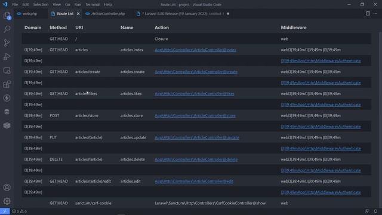Switch to the Route List tab
This screenshot has width=382, height=215.
coord(65,14)
